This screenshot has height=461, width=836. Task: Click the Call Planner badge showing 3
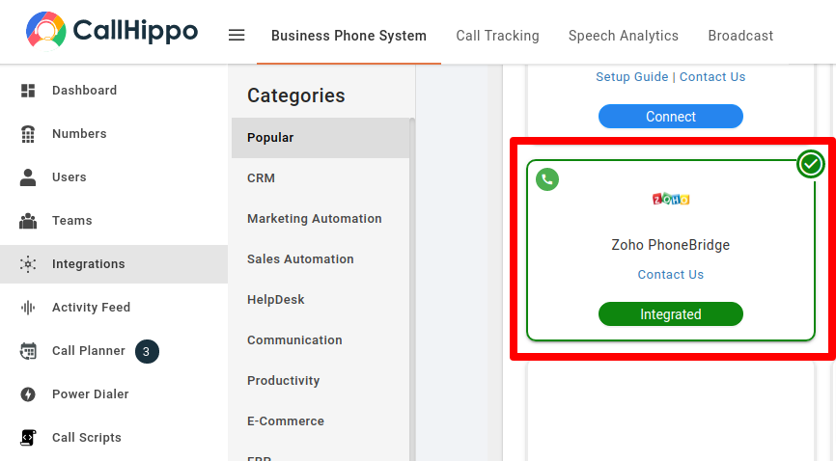[147, 351]
